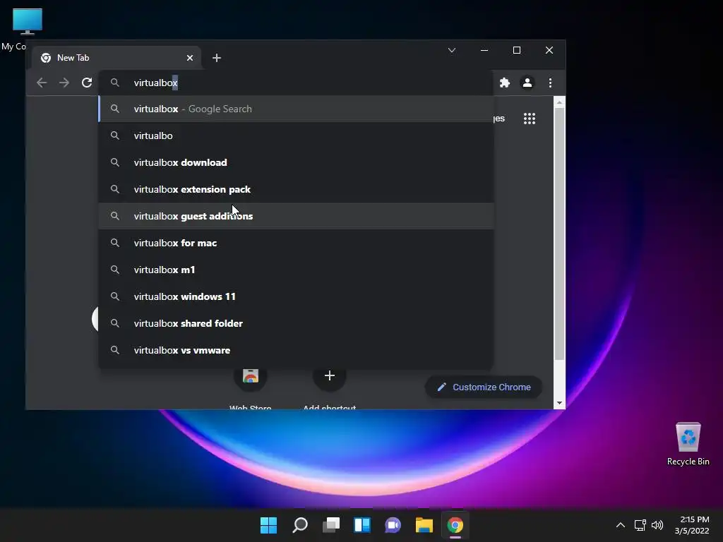723x542 pixels.
Task: Click the Customize Chrome button
Action: click(483, 387)
